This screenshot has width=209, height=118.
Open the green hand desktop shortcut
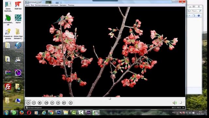pyautogui.click(x=8, y=20)
